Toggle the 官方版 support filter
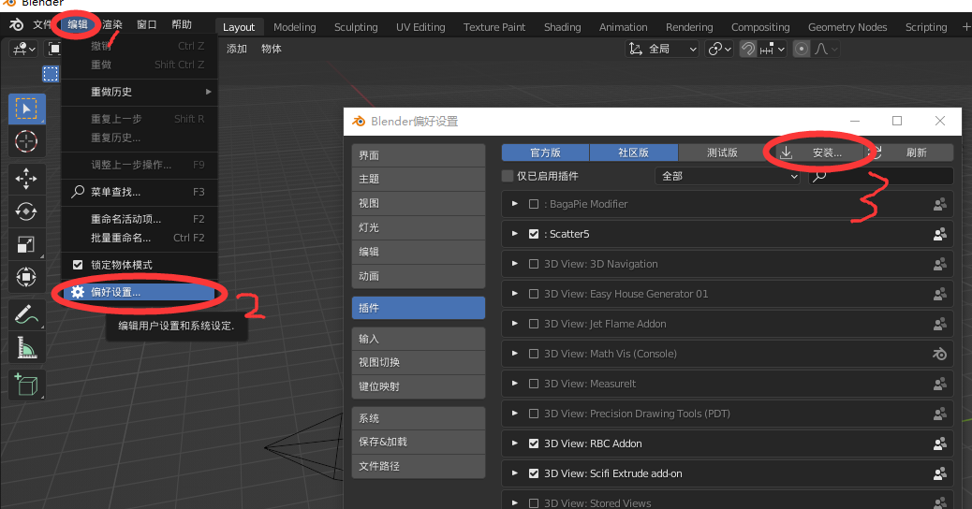Screen dimensions: 972x509 click(x=546, y=153)
